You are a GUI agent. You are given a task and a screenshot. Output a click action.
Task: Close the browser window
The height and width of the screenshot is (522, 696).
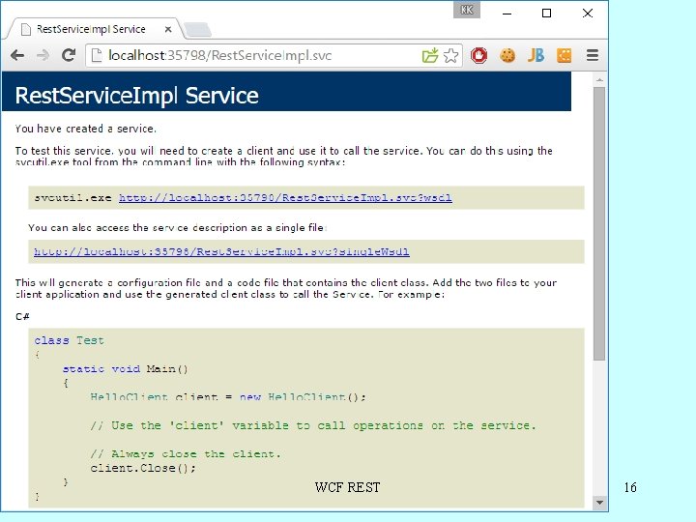[x=588, y=14]
